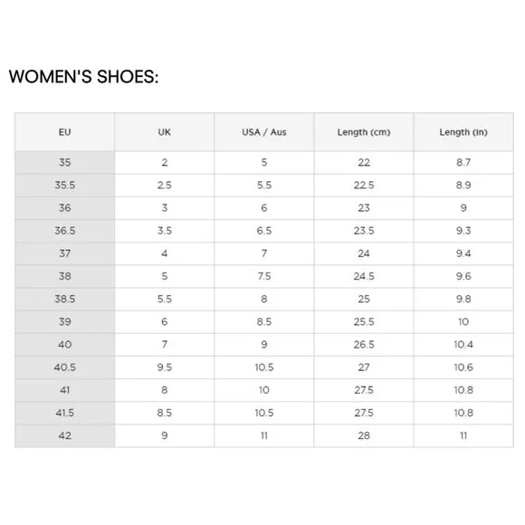
Task: Click the USA / Aus column header
Action: pyautogui.click(x=264, y=132)
